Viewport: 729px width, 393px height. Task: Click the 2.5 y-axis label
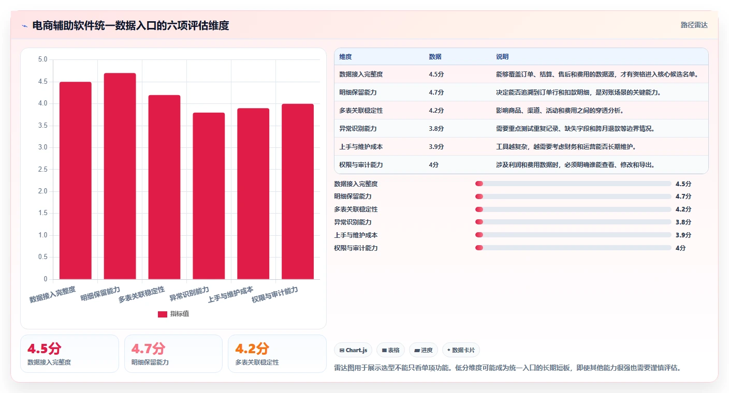click(42, 170)
